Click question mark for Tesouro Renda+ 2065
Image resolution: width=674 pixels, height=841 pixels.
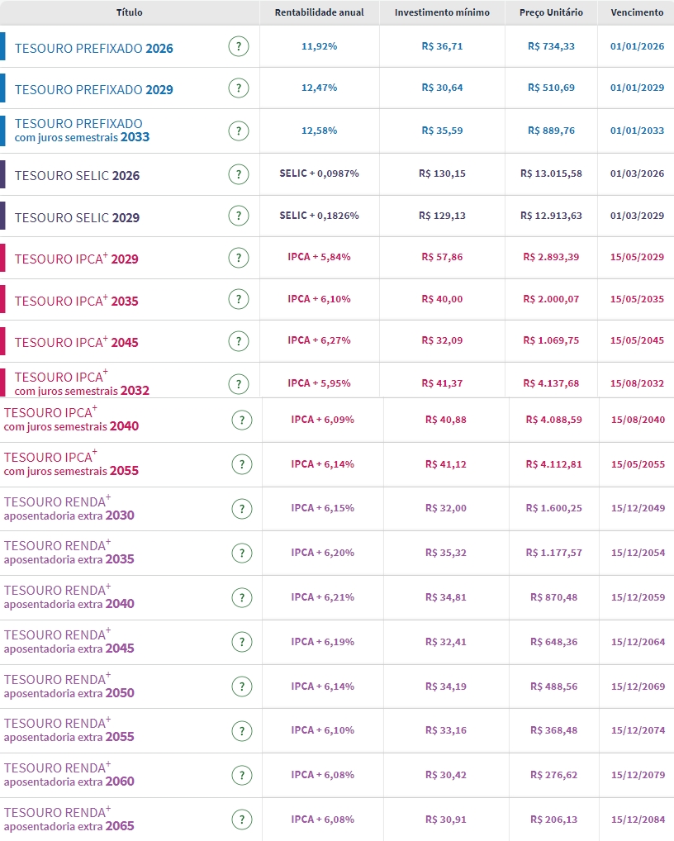tap(241, 820)
